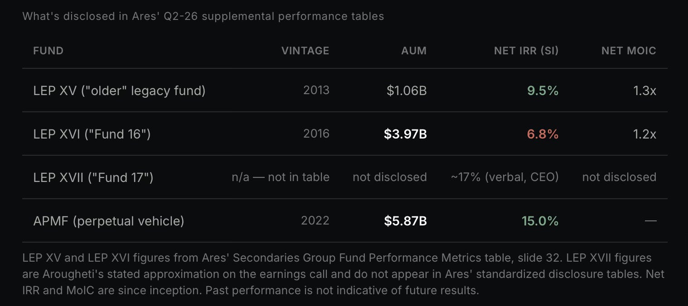This screenshot has height=306, width=688.
Task: Click the 2016 vintage cell
Action: tap(316, 134)
